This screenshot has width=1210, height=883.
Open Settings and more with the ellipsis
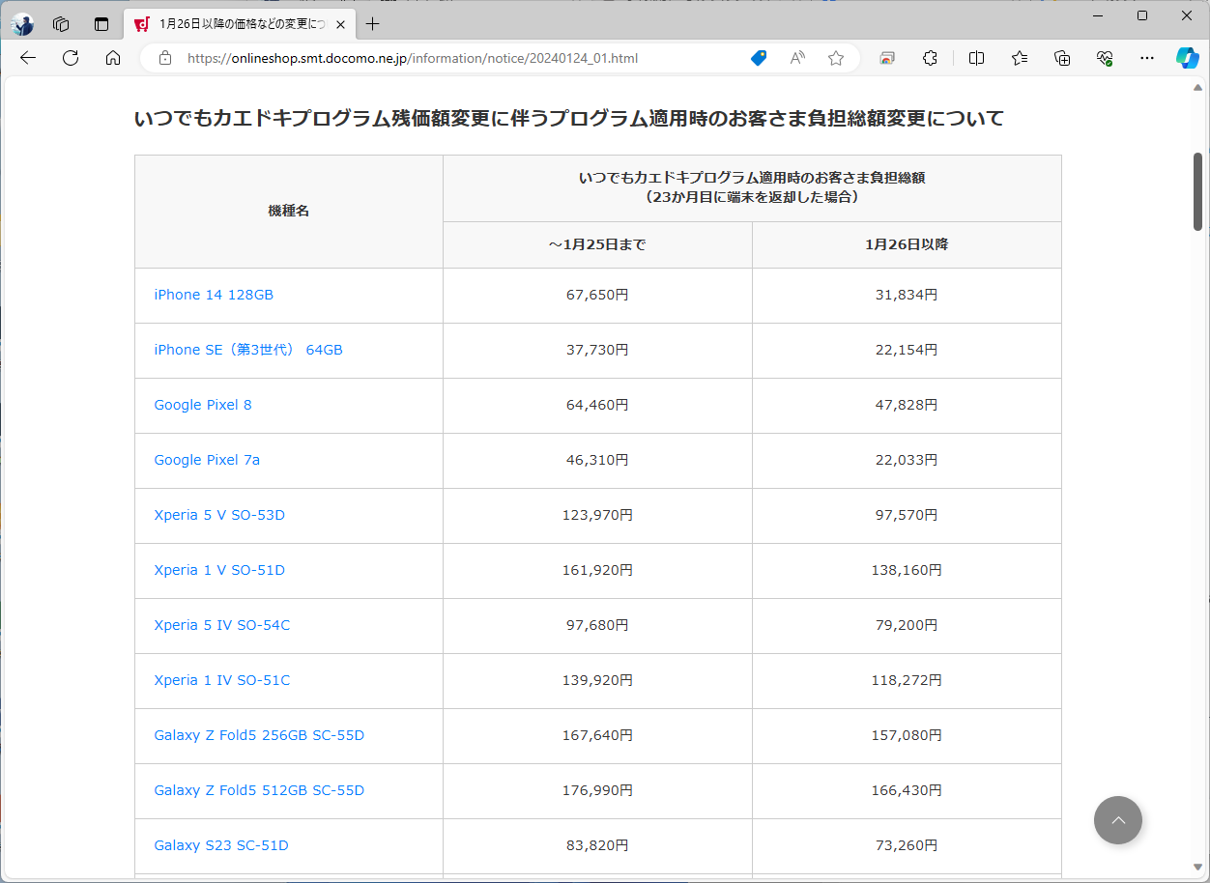click(x=1147, y=58)
